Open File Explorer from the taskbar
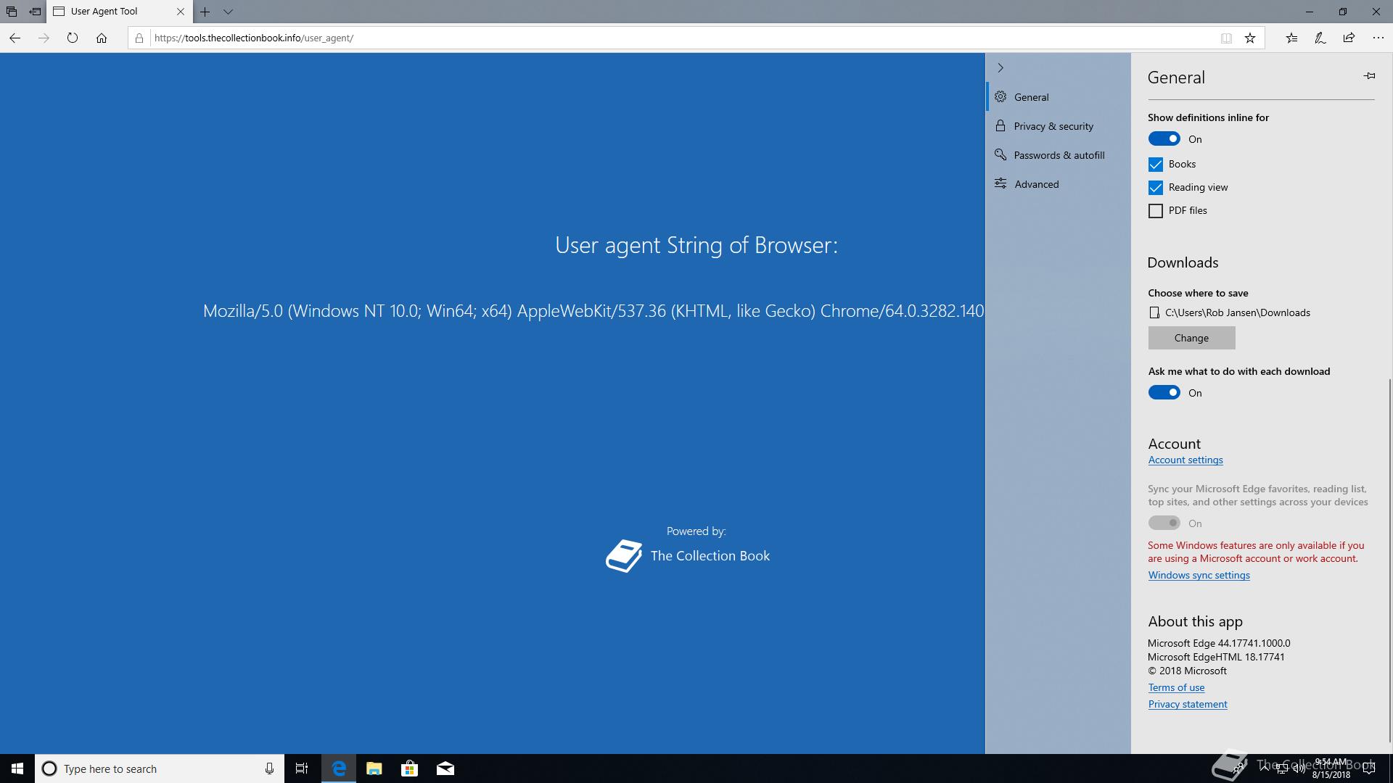The image size is (1393, 783). (x=374, y=768)
